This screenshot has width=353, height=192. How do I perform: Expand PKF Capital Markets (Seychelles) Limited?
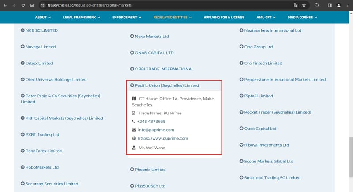click(62, 118)
